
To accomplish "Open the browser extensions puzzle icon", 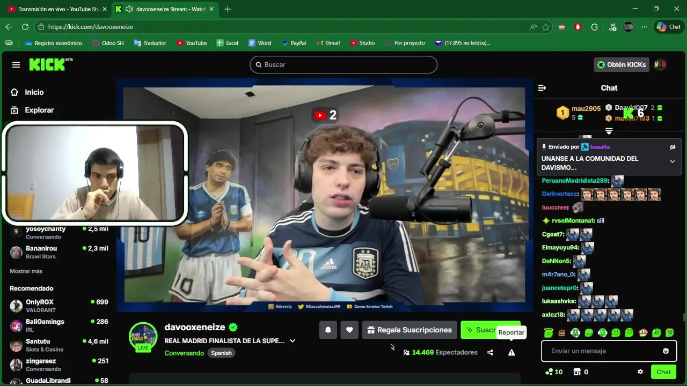I will click(x=594, y=27).
